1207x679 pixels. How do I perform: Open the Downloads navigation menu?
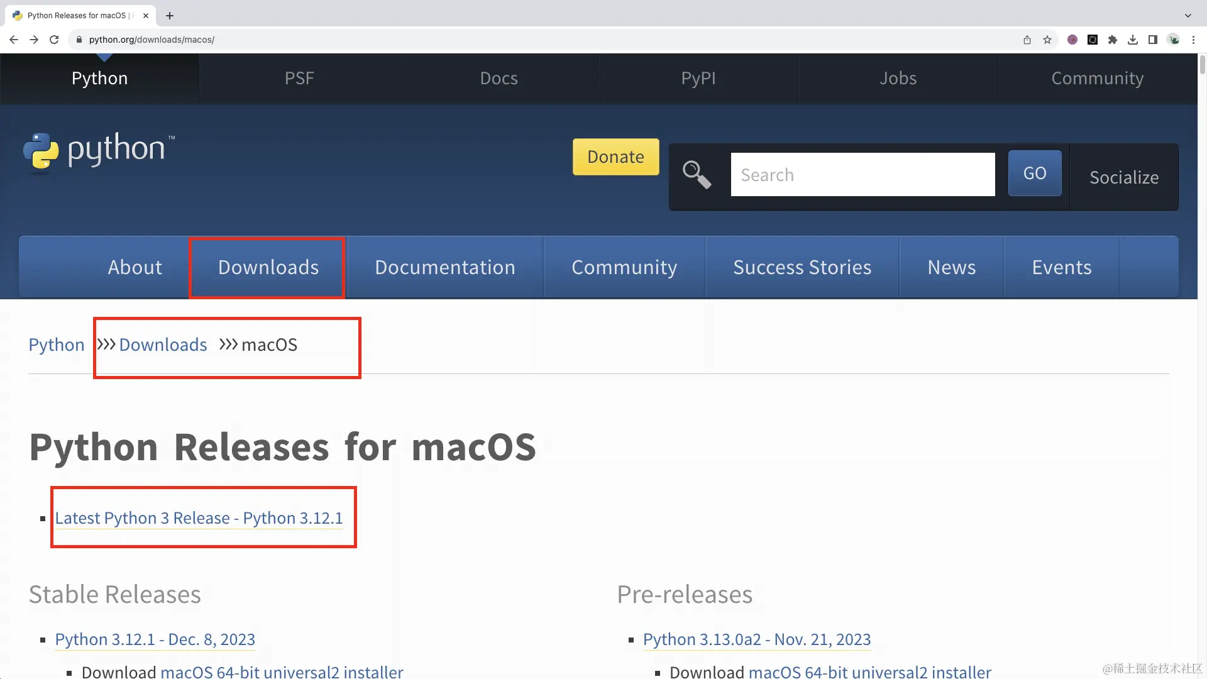coord(268,267)
